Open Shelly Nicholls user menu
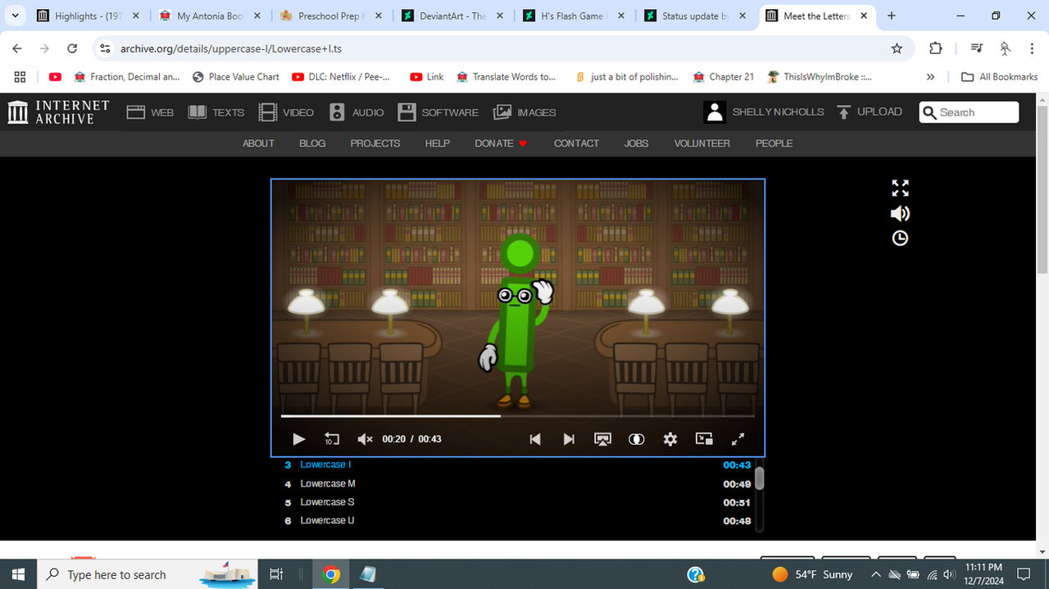 764,112
